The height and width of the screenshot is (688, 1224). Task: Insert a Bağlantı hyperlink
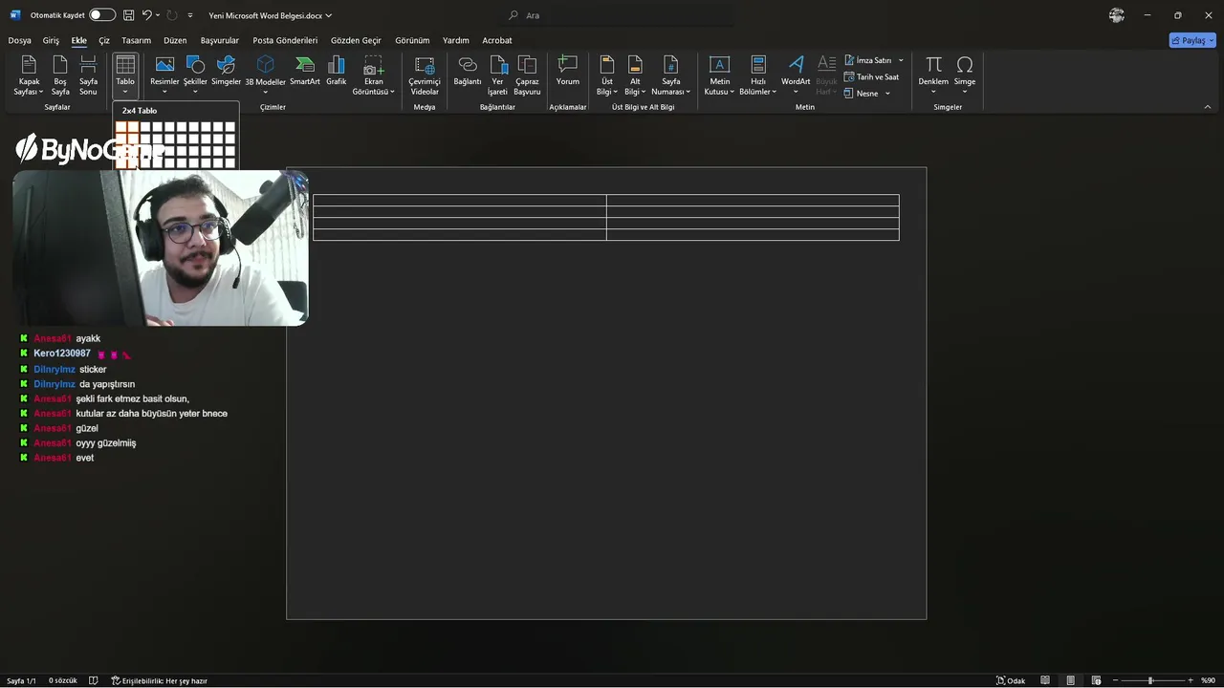pyautogui.click(x=468, y=72)
